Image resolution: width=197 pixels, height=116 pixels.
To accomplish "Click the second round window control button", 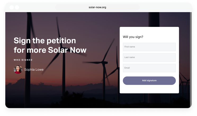I will 17,7.
